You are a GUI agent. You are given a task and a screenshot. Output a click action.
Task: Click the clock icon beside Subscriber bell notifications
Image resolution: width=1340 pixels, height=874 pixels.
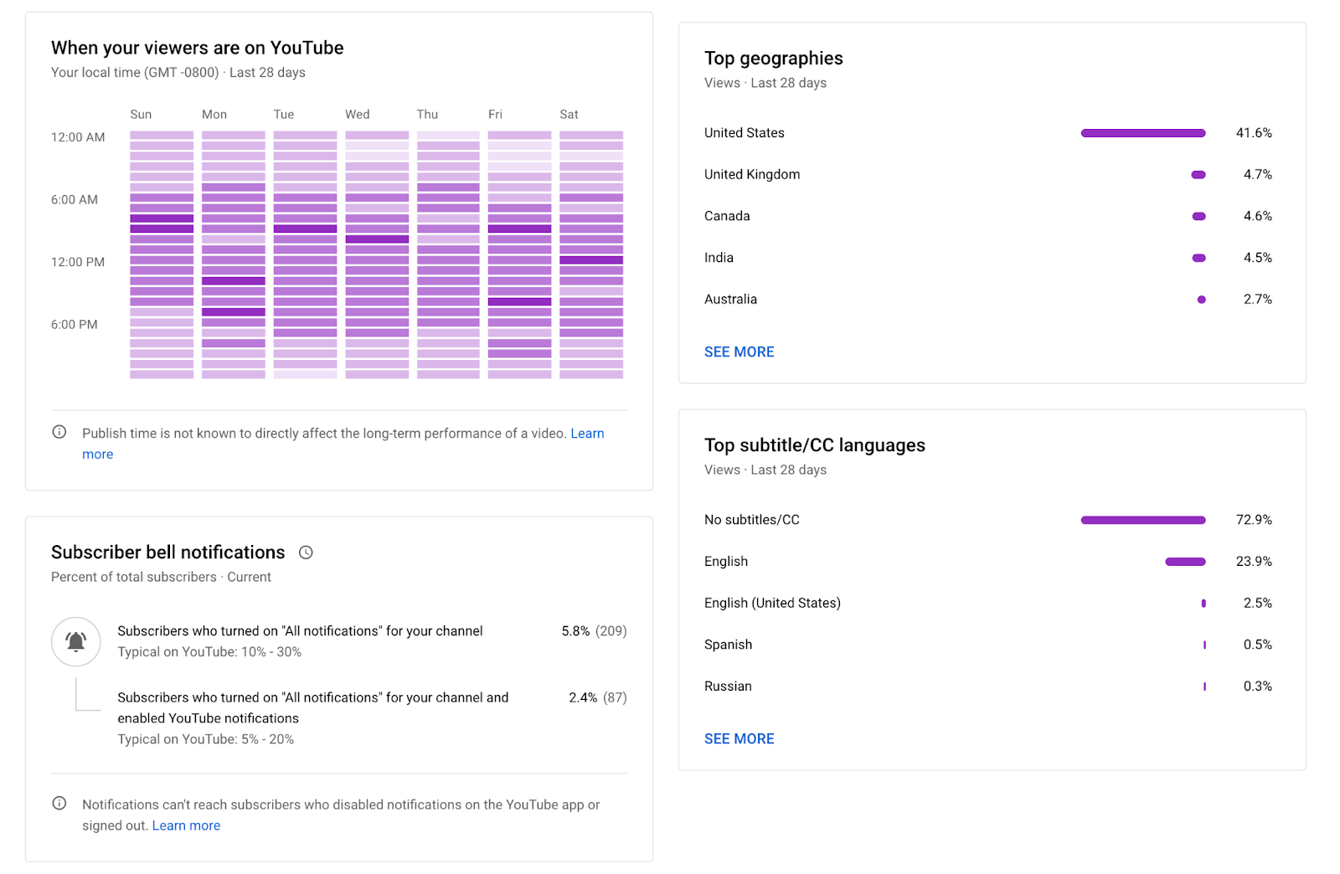pyautogui.click(x=306, y=553)
